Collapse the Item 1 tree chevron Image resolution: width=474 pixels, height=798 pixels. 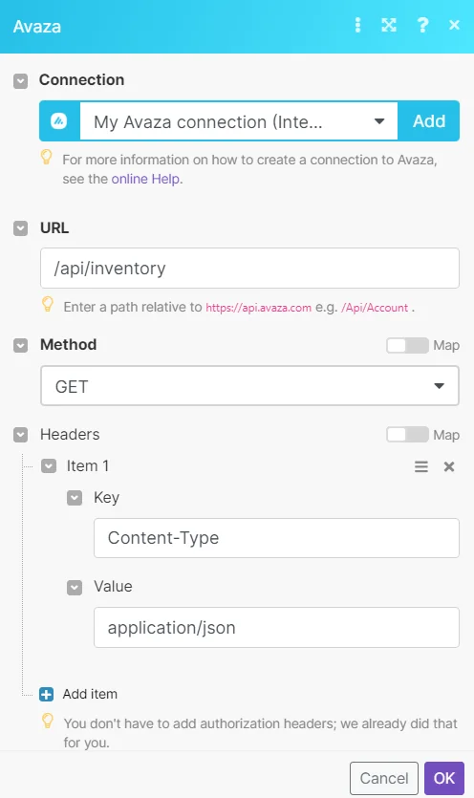49,466
